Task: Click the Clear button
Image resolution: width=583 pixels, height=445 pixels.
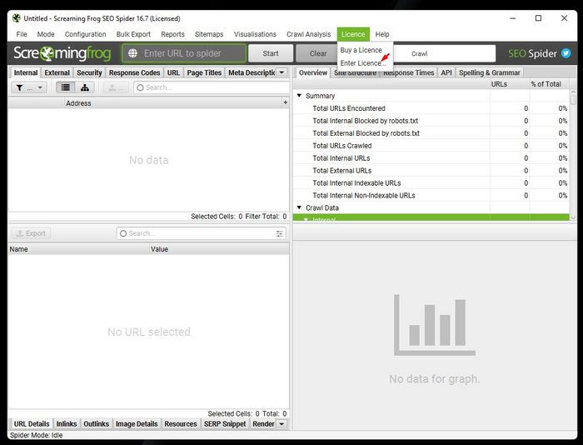Action: click(x=318, y=53)
